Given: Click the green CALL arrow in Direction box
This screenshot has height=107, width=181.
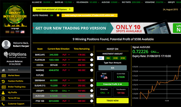Looking at the screenshot, I should 108,93.
